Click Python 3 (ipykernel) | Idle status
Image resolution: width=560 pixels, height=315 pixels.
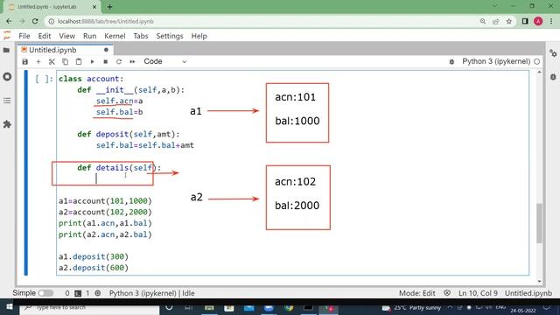(x=151, y=293)
